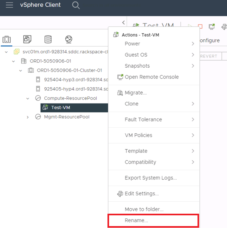Open the Guest OS submenu

154,55
